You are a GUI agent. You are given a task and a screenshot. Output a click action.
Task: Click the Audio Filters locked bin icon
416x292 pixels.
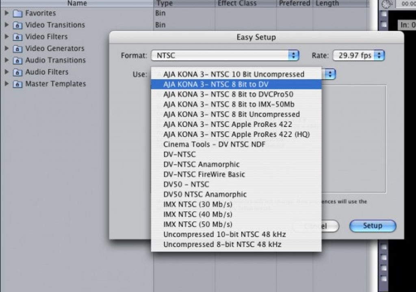point(17,72)
